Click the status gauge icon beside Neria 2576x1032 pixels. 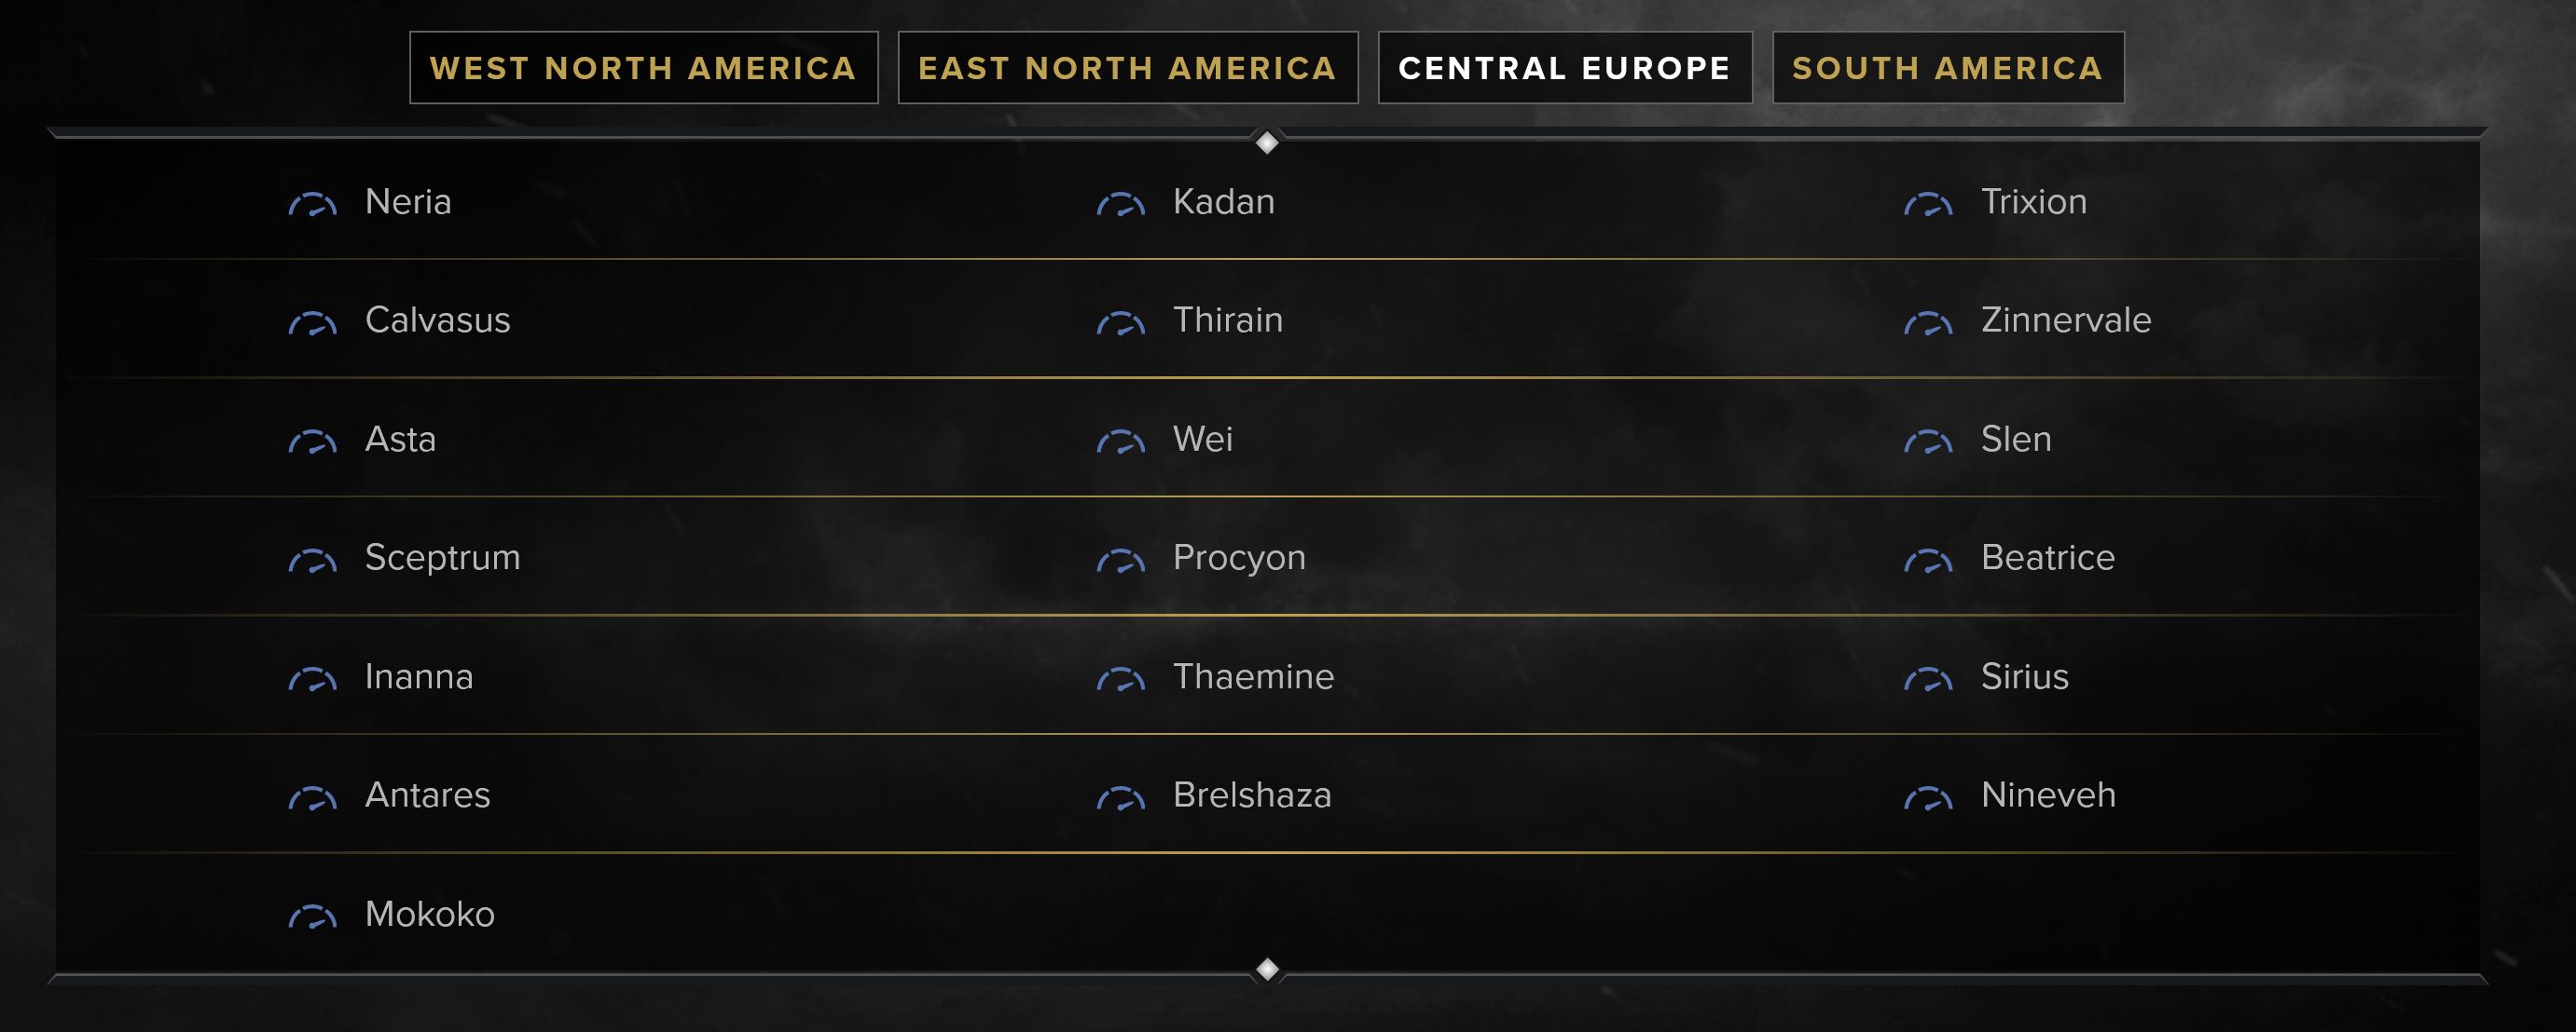pyautogui.click(x=312, y=205)
